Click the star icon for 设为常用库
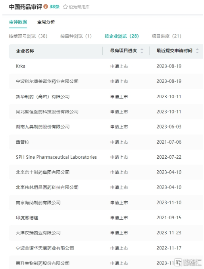204x269 pixels. pos(65,7)
